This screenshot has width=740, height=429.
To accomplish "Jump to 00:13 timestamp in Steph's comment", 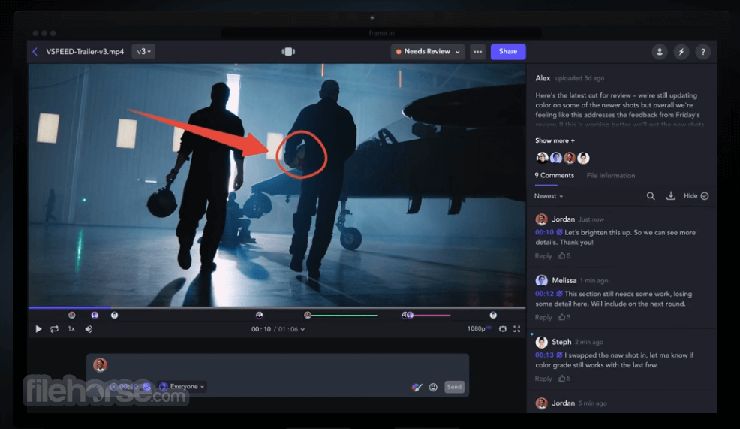I will tap(544, 355).
